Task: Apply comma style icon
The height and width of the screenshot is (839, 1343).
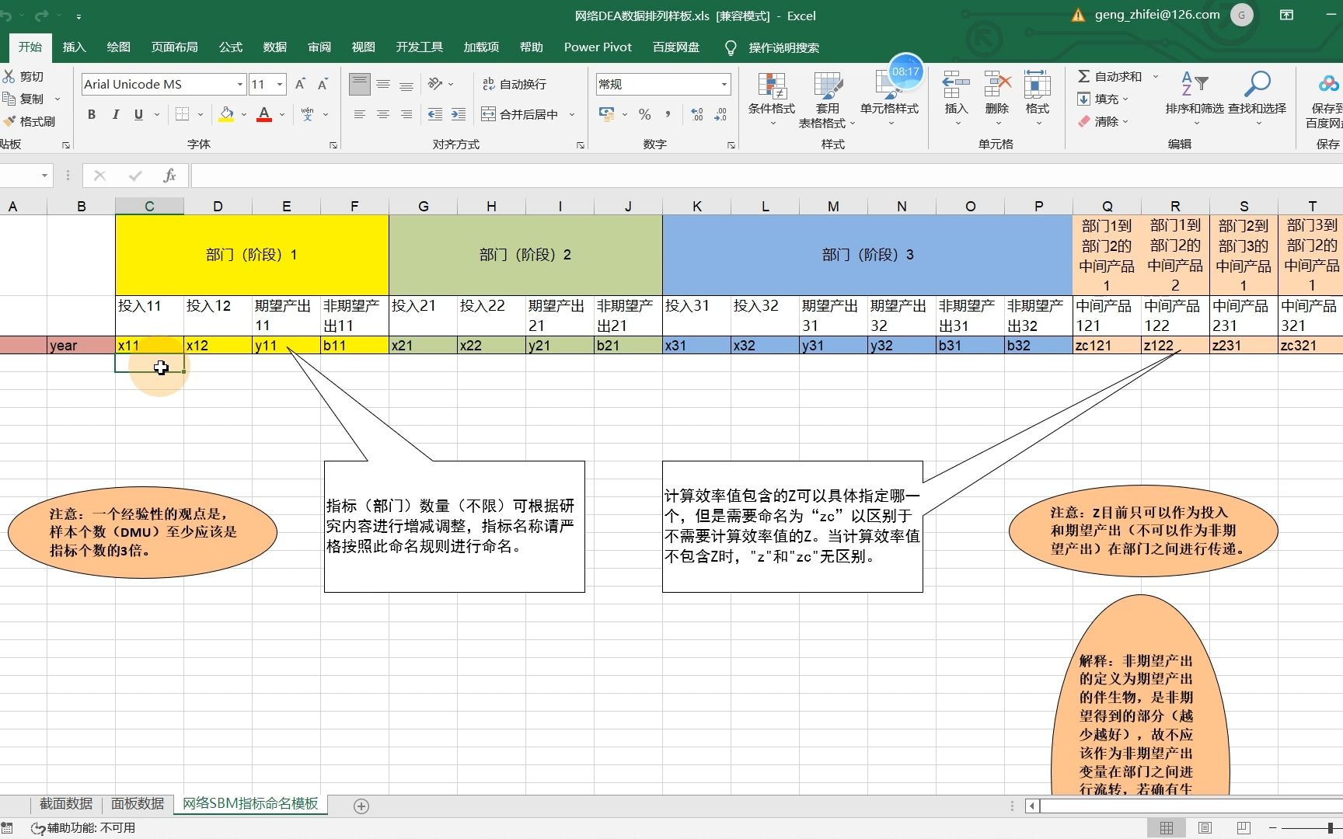Action: 668,114
